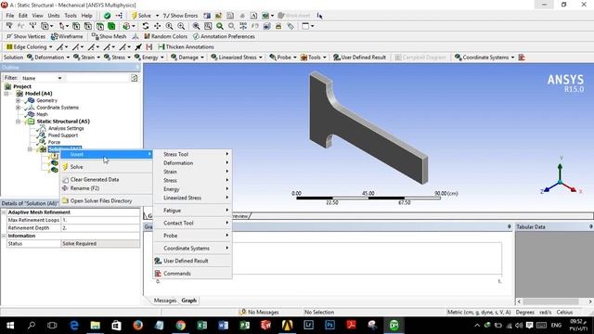Open Stress results dropdown in toolbar

coord(118,58)
